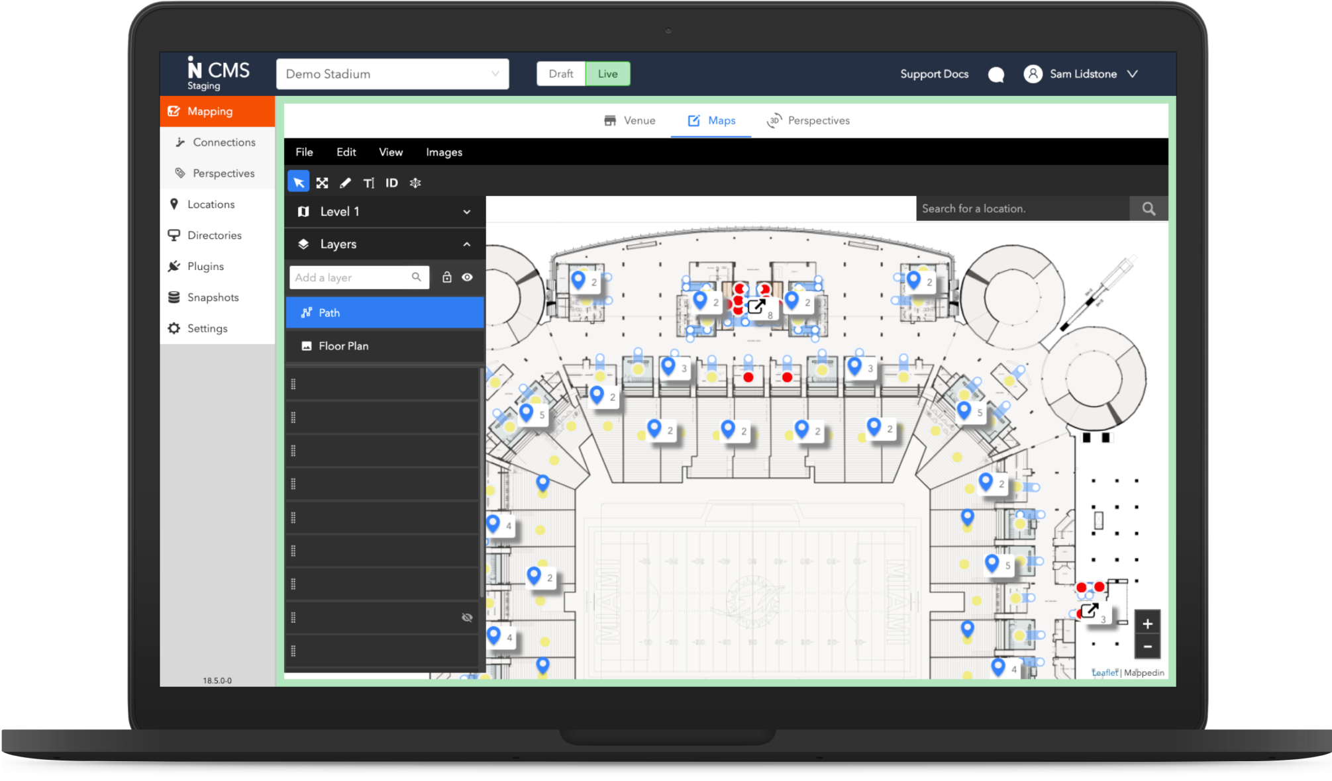This screenshot has width=1332, height=781.
Task: Open the File menu
Action: pos(304,152)
